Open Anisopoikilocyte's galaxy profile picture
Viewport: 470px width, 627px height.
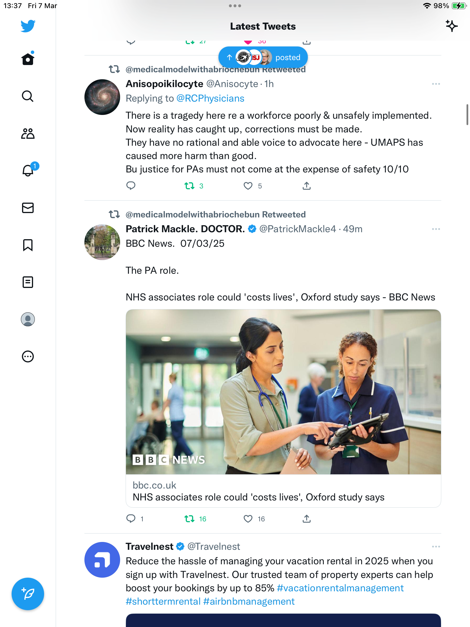(x=102, y=97)
